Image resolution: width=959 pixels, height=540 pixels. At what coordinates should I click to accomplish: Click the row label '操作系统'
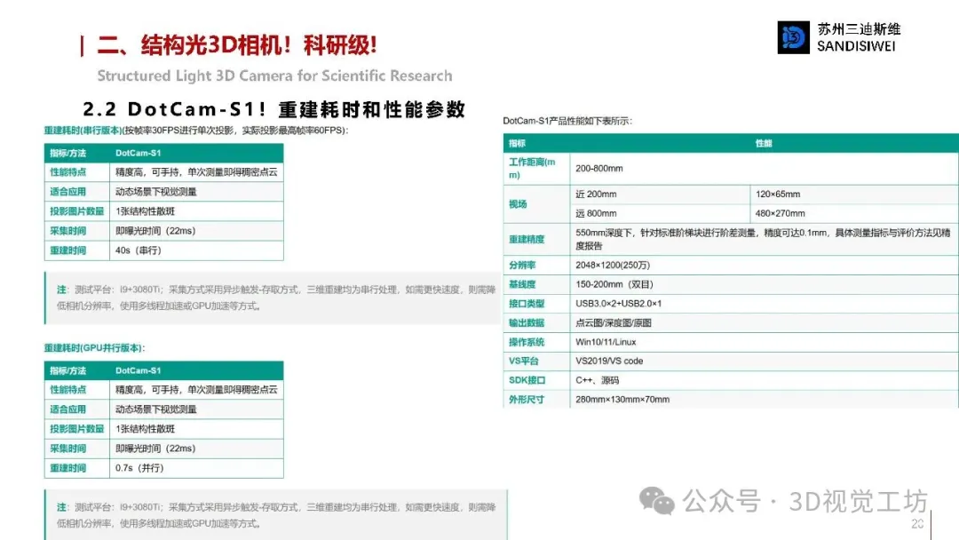point(526,342)
